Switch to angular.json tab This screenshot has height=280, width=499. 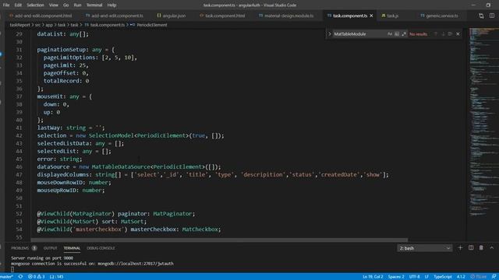click(172, 16)
